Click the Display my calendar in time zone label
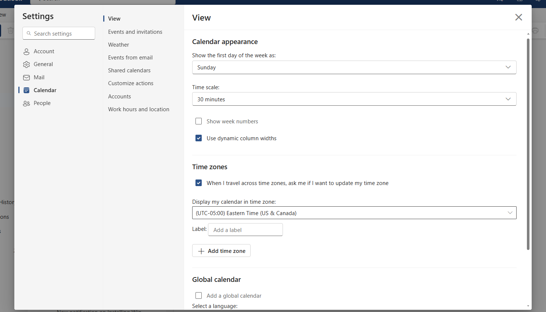 coord(234,202)
